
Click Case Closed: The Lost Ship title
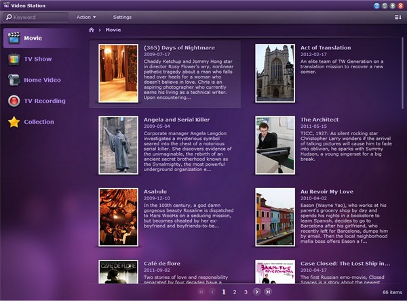point(345,264)
